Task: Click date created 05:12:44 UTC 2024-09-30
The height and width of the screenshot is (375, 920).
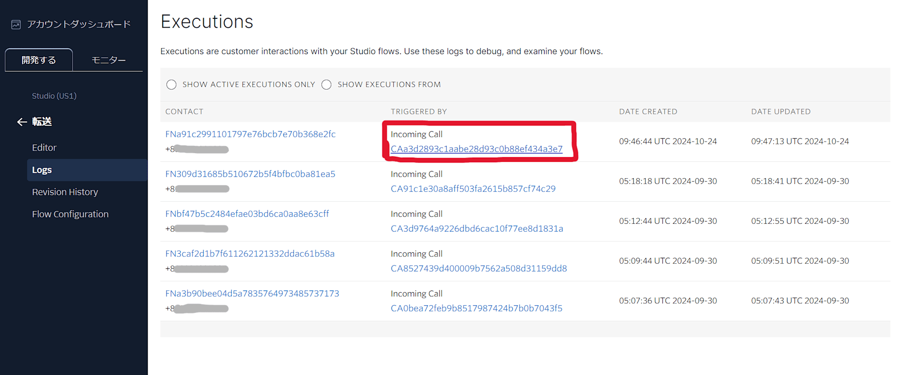Action: coord(668,221)
